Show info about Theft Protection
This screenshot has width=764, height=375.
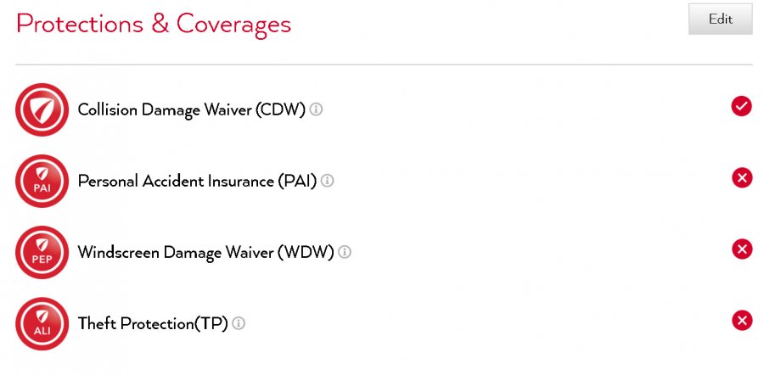[x=239, y=323]
